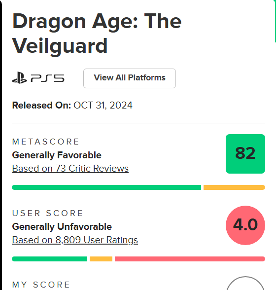Click the Generally Unfavorable text
The height and width of the screenshot is (290, 276).
pyautogui.click(x=62, y=227)
